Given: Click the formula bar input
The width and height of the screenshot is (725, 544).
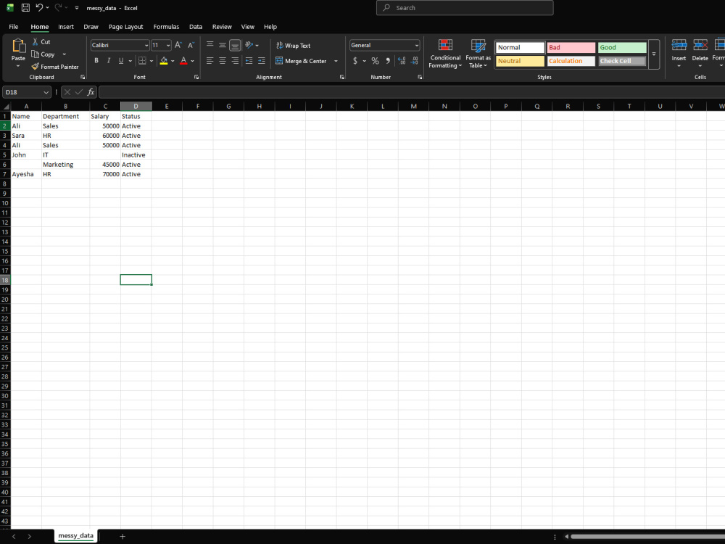Looking at the screenshot, I should 412,92.
